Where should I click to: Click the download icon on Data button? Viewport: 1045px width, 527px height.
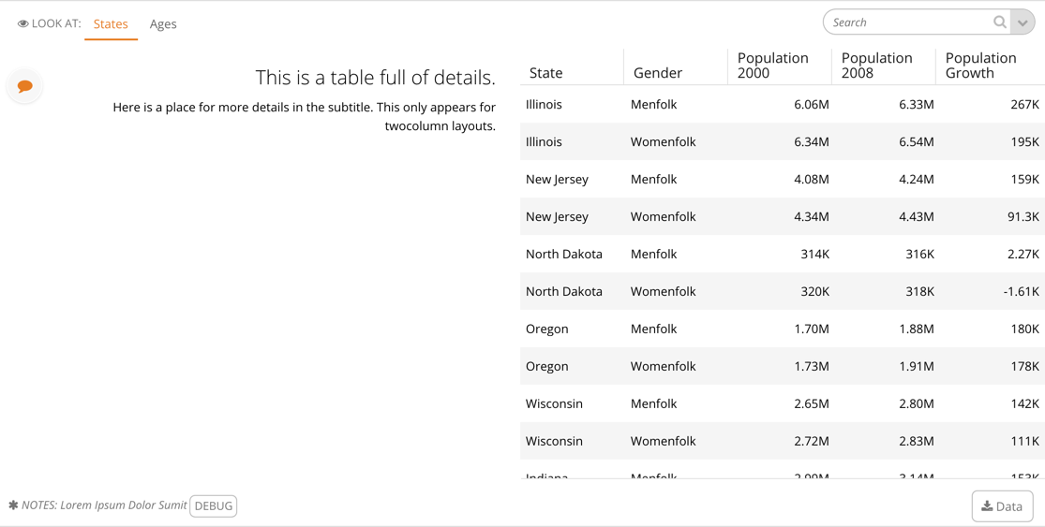point(987,506)
